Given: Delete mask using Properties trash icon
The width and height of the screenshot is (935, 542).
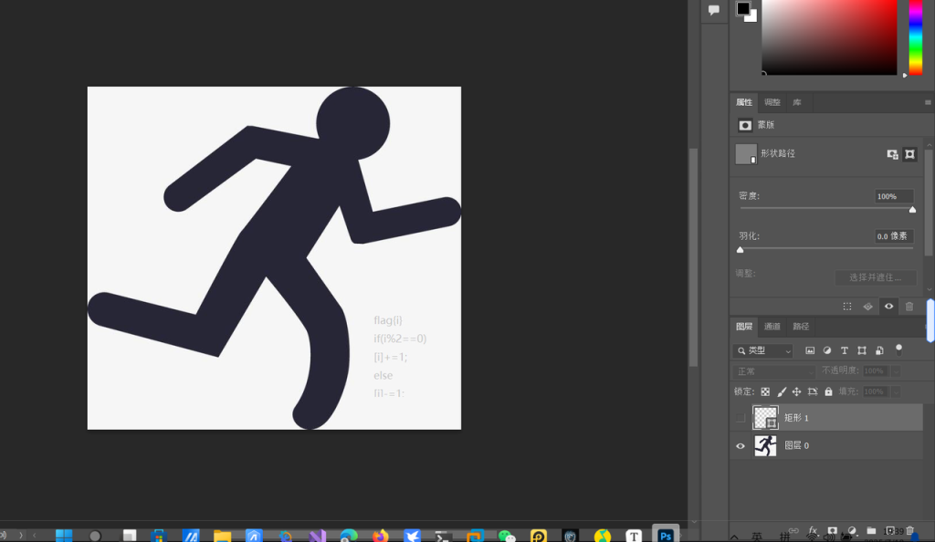Looking at the screenshot, I should 909,307.
